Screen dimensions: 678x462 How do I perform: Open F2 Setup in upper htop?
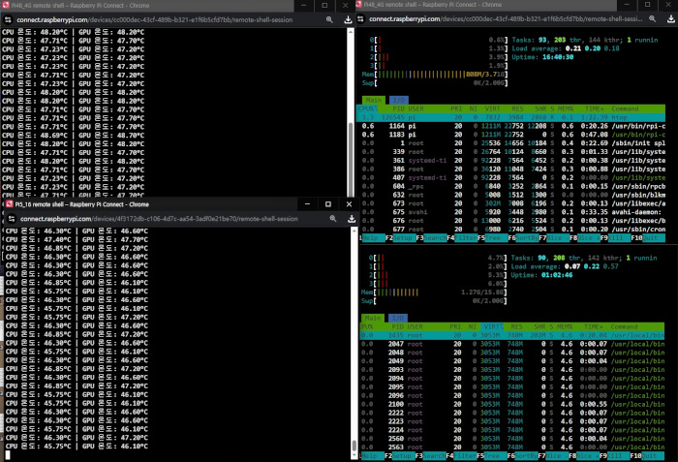point(400,238)
